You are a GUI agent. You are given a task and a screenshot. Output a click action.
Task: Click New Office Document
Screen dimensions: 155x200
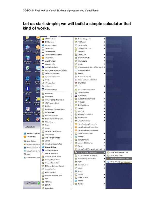click(x=51, y=74)
